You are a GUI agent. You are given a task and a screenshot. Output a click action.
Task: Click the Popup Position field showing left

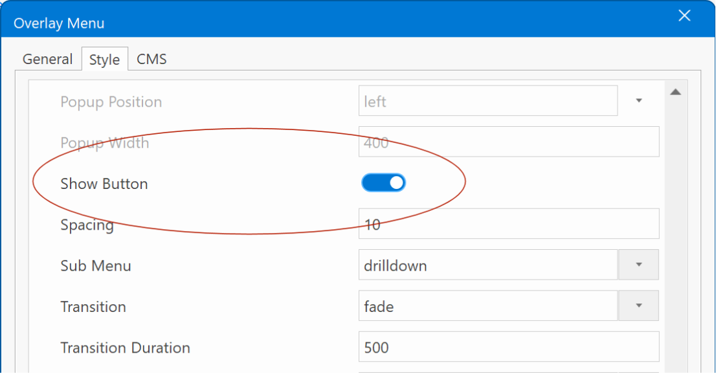pos(488,101)
